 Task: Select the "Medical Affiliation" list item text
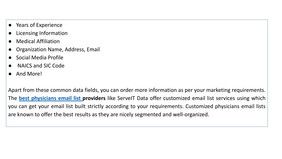point(38,41)
